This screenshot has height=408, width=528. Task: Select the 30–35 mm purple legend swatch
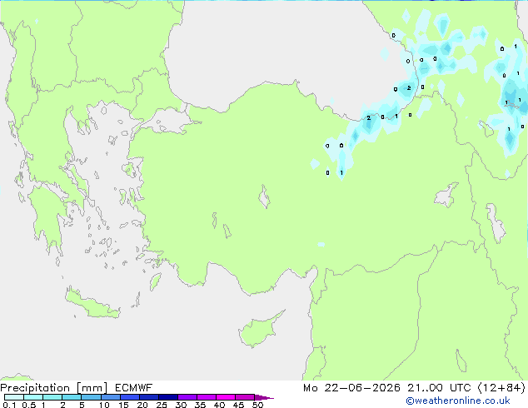[187, 397]
